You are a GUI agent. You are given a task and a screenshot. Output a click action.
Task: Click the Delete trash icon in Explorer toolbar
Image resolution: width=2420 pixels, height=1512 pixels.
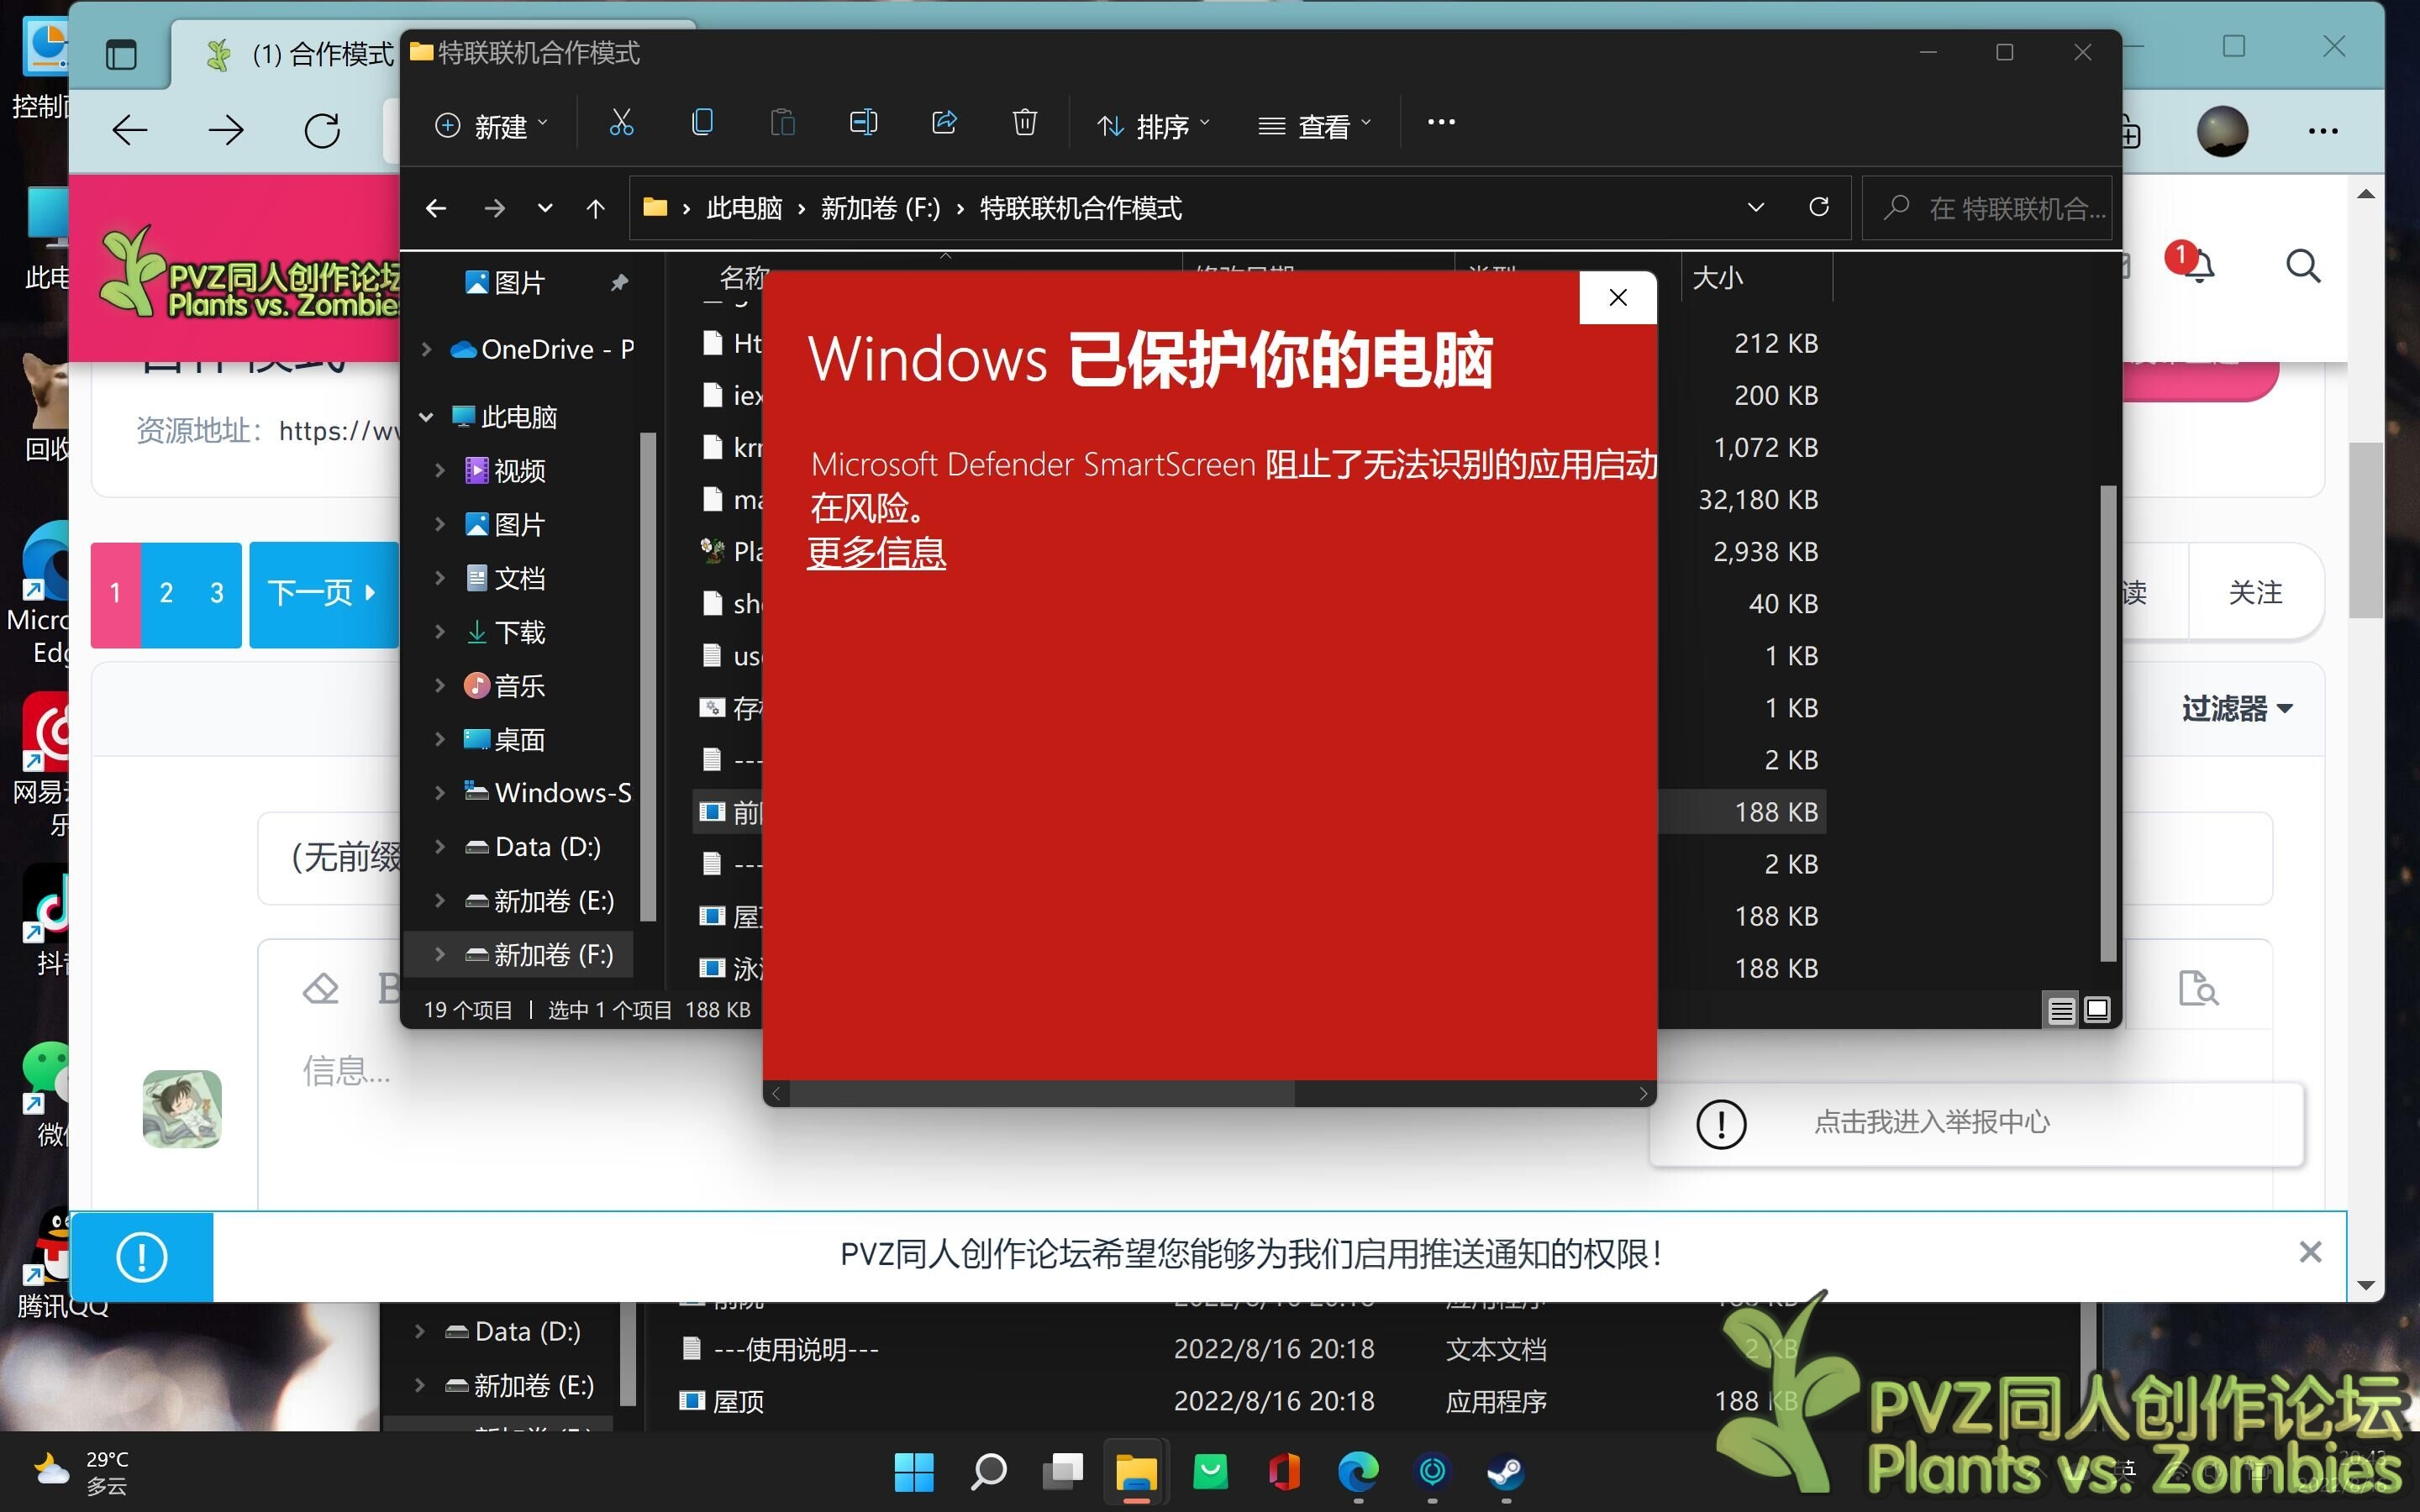coord(1024,123)
